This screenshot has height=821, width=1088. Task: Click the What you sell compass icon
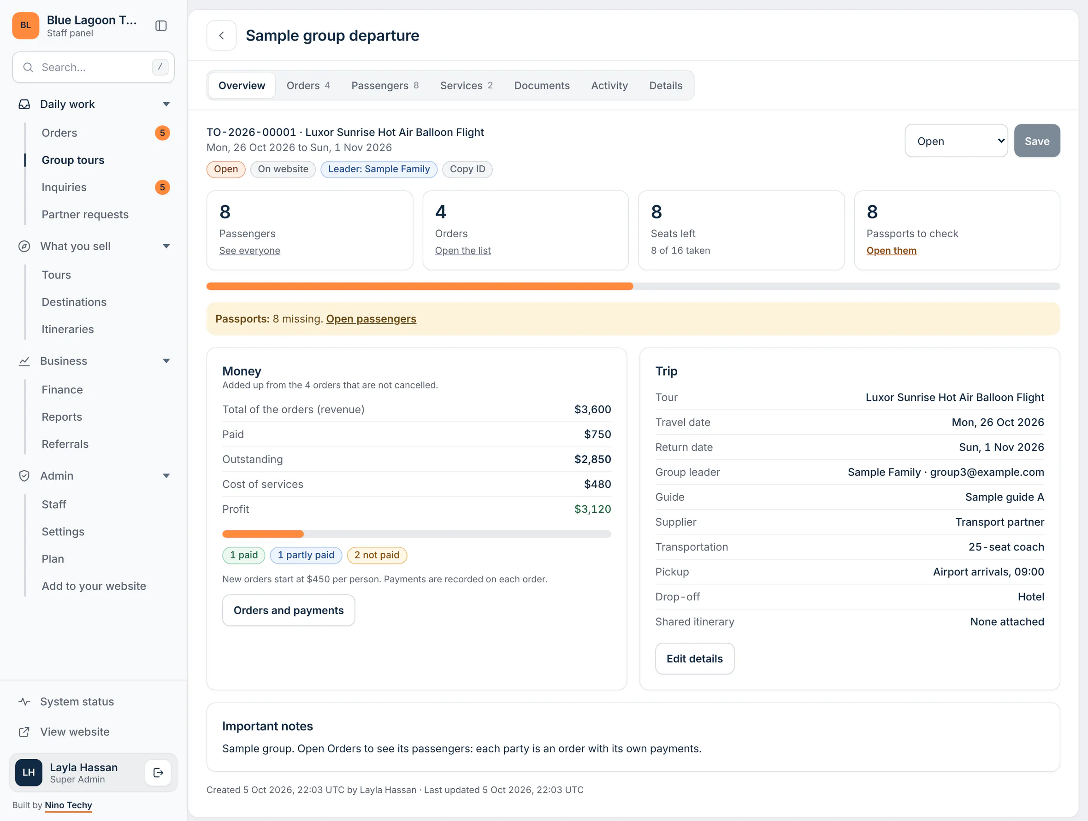tap(24, 246)
